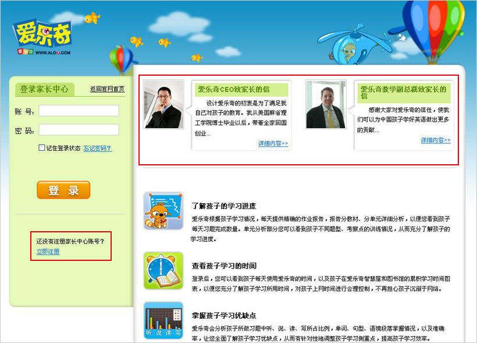477x343 pixels.
Task: Select the 登录家长中心 tab header
Action: [x=44, y=89]
